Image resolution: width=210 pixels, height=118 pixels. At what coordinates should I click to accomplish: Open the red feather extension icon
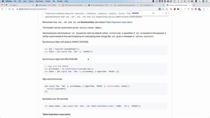pyautogui.click(x=175, y=9)
